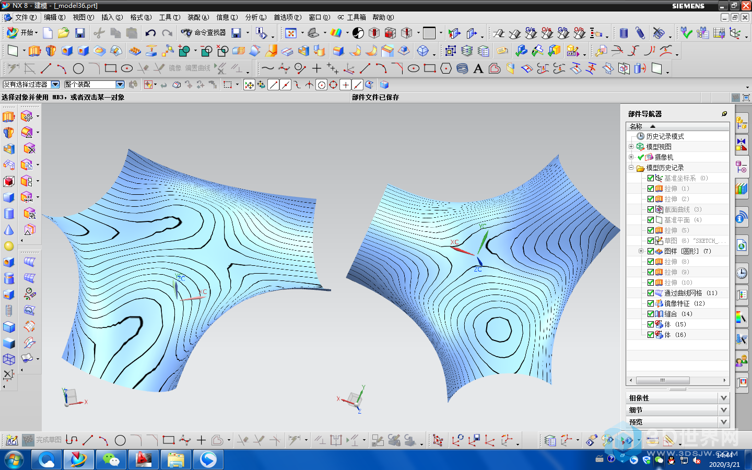Image resolution: width=752 pixels, height=470 pixels.
Task: Click the 开始 start button
Action: click(21, 33)
